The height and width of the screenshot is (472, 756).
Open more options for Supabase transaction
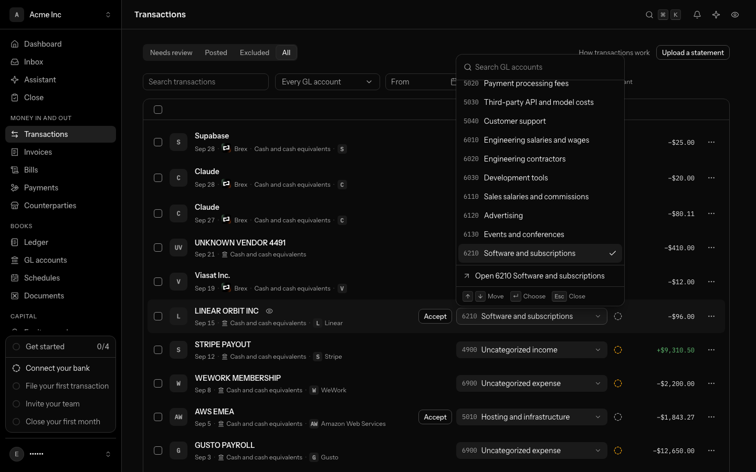pyautogui.click(x=711, y=142)
